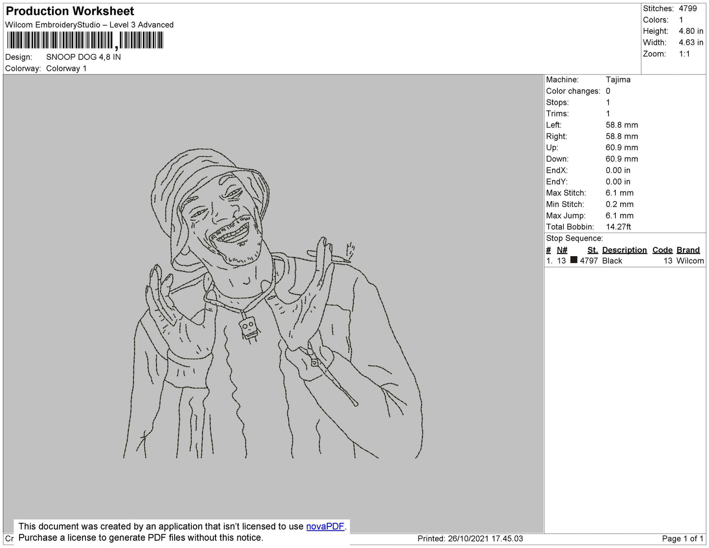This screenshot has height=548, width=709.
Task: Click the 'Up:' measurement label
Action: pos(552,148)
